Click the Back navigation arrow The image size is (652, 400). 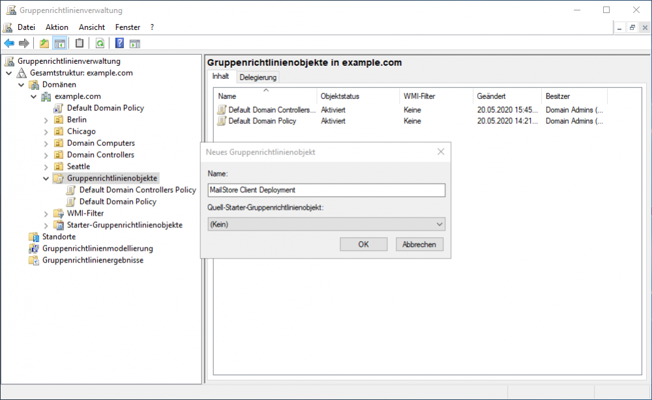coord(9,43)
